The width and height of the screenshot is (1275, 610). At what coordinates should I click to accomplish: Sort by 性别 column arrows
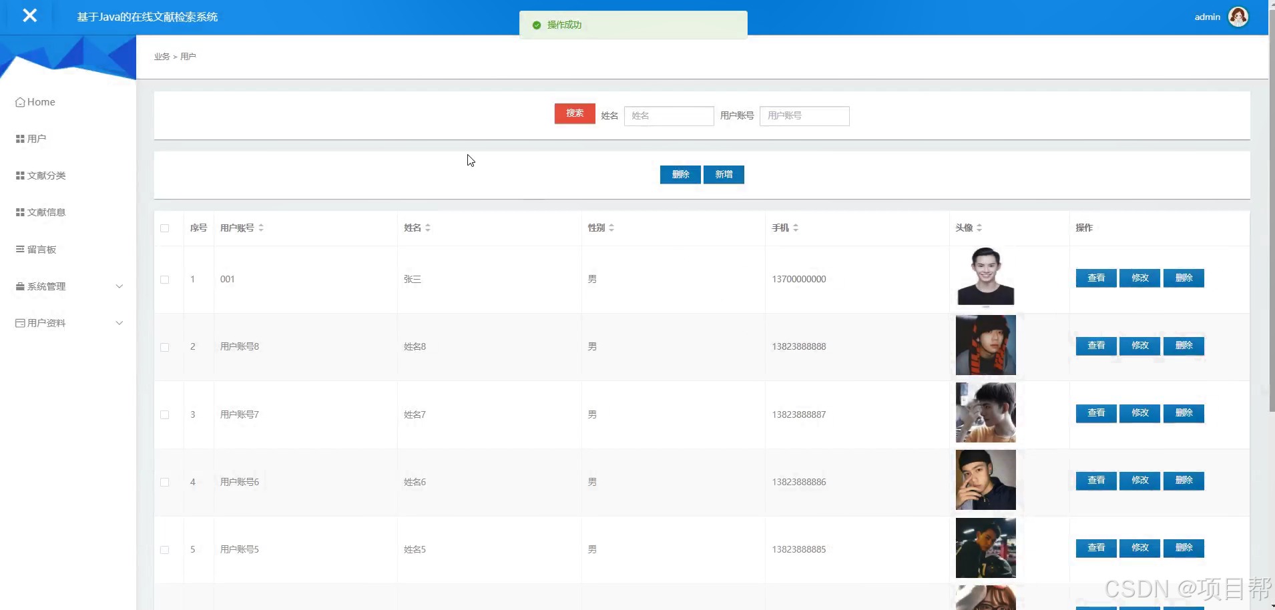tap(611, 228)
